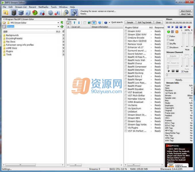The width and height of the screenshot is (195, 172).
Task: Pause playback in the Mixer
Action: [x=177, y=27]
